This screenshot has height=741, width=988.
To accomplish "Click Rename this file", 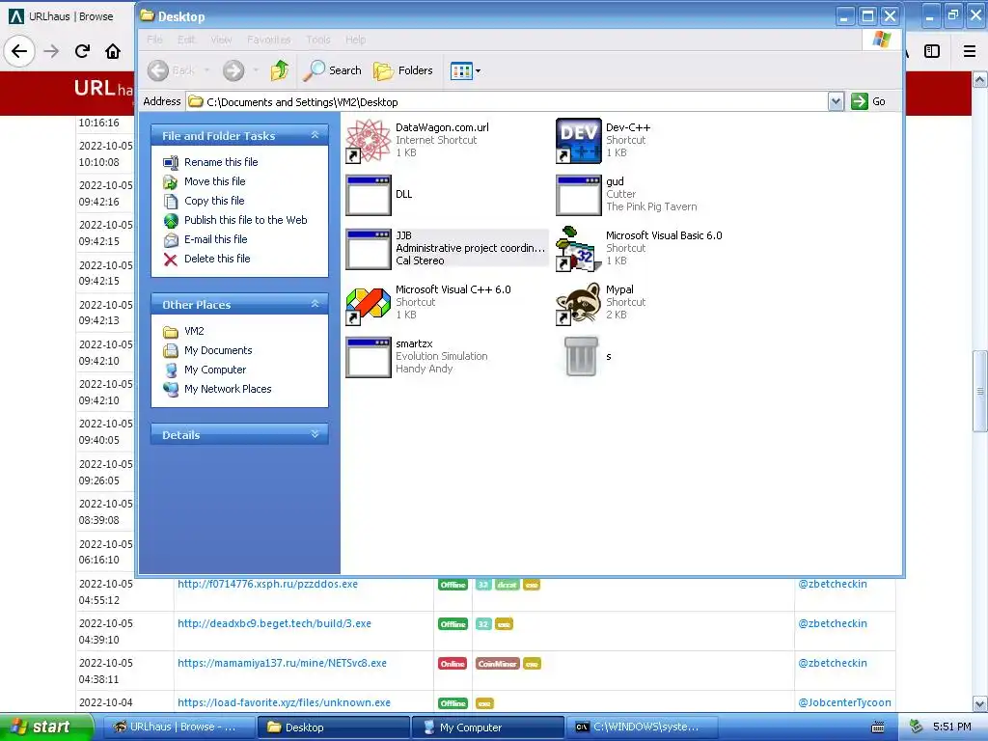I will [210, 162].
